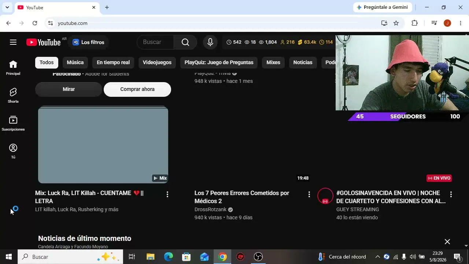Launch Microsoft Edge from the taskbar
This screenshot has width=469, height=264.
(169, 257)
